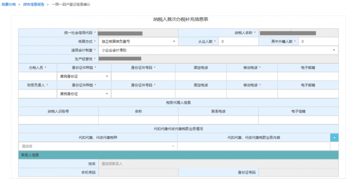Click 财务负责人 固定电话 input field

[x=201, y=94]
